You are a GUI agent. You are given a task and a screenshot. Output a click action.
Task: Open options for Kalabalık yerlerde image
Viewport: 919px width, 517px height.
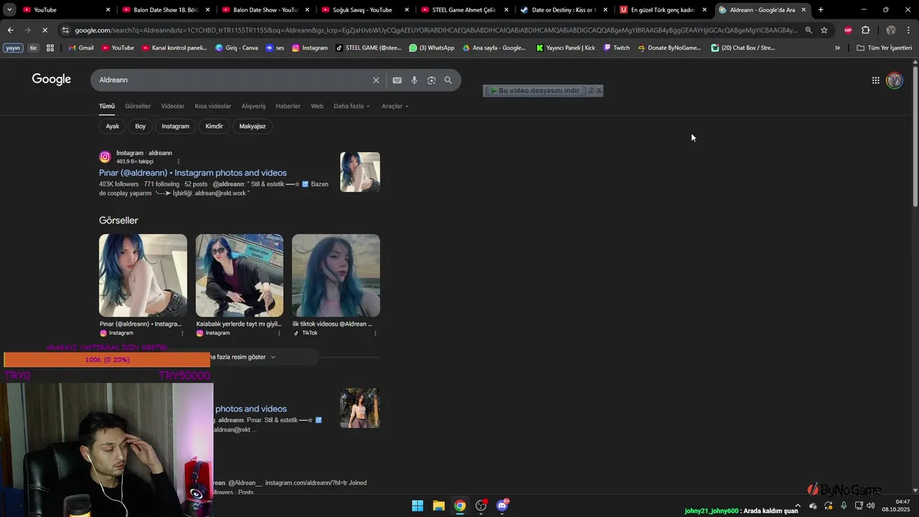click(x=279, y=333)
